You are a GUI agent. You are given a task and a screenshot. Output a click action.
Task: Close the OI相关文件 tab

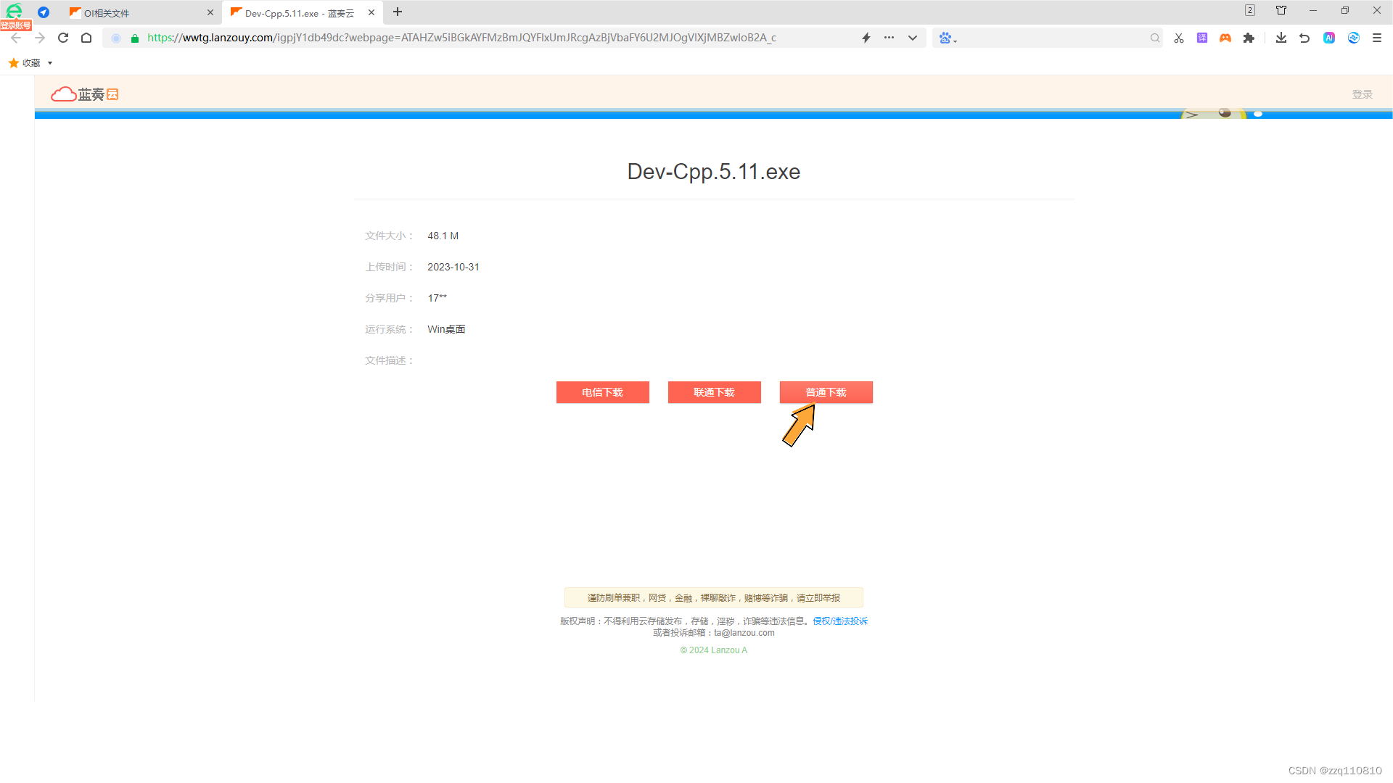(x=210, y=12)
